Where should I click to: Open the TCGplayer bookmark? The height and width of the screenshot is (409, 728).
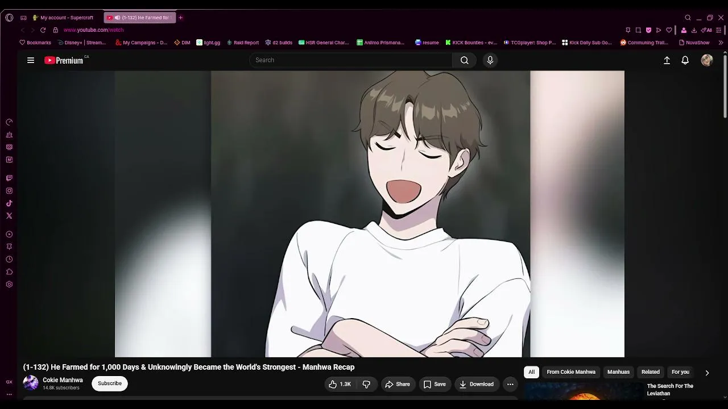click(x=530, y=43)
